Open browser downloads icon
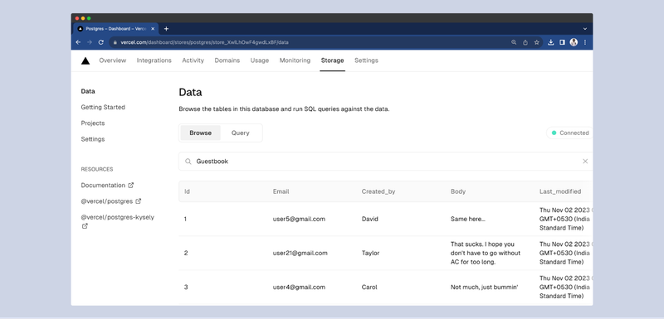 [x=550, y=42]
